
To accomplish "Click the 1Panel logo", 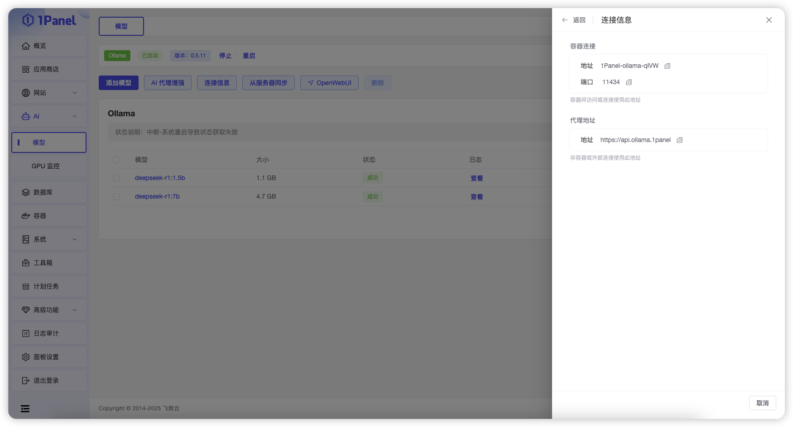I will [49, 20].
